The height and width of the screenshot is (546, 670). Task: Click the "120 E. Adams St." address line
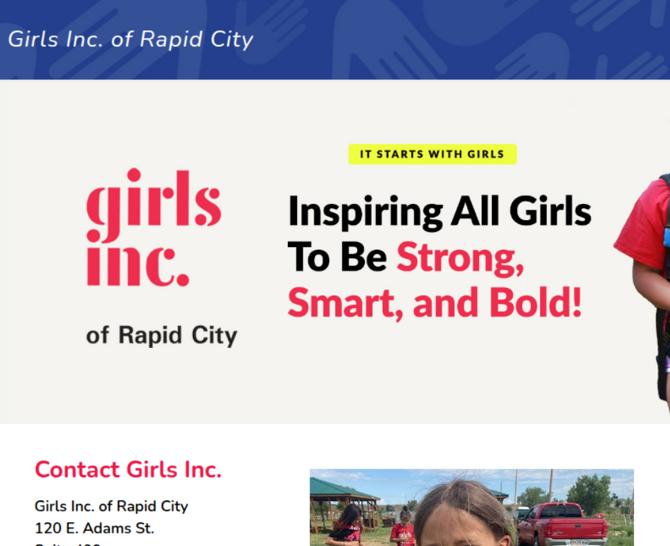point(94,529)
